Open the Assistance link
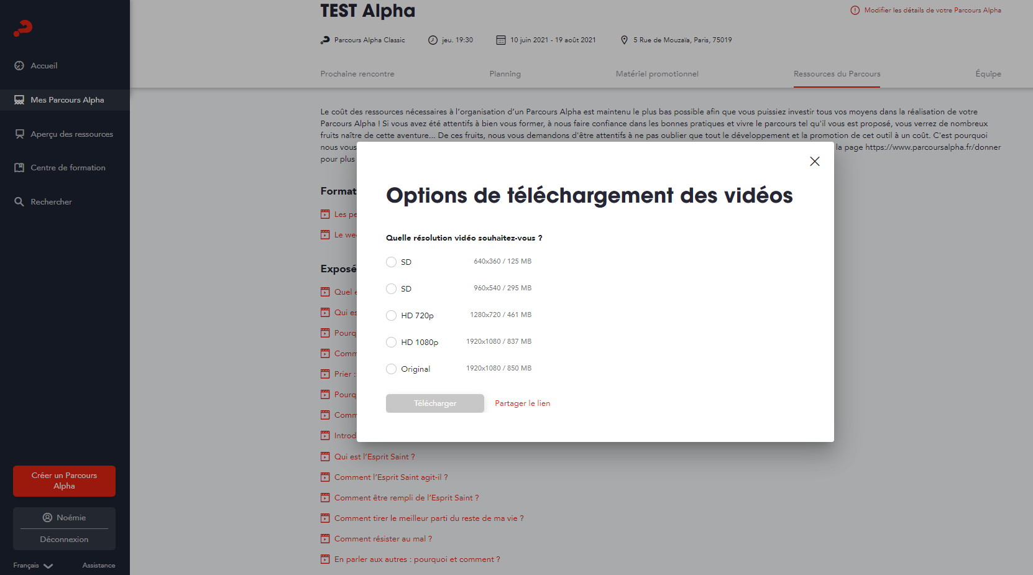This screenshot has width=1033, height=575. click(99, 566)
